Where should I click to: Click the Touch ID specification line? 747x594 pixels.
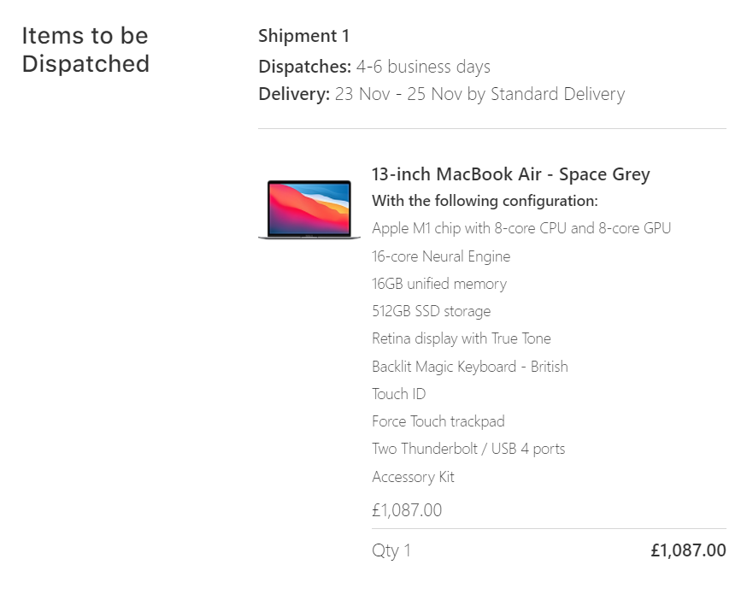tap(399, 394)
